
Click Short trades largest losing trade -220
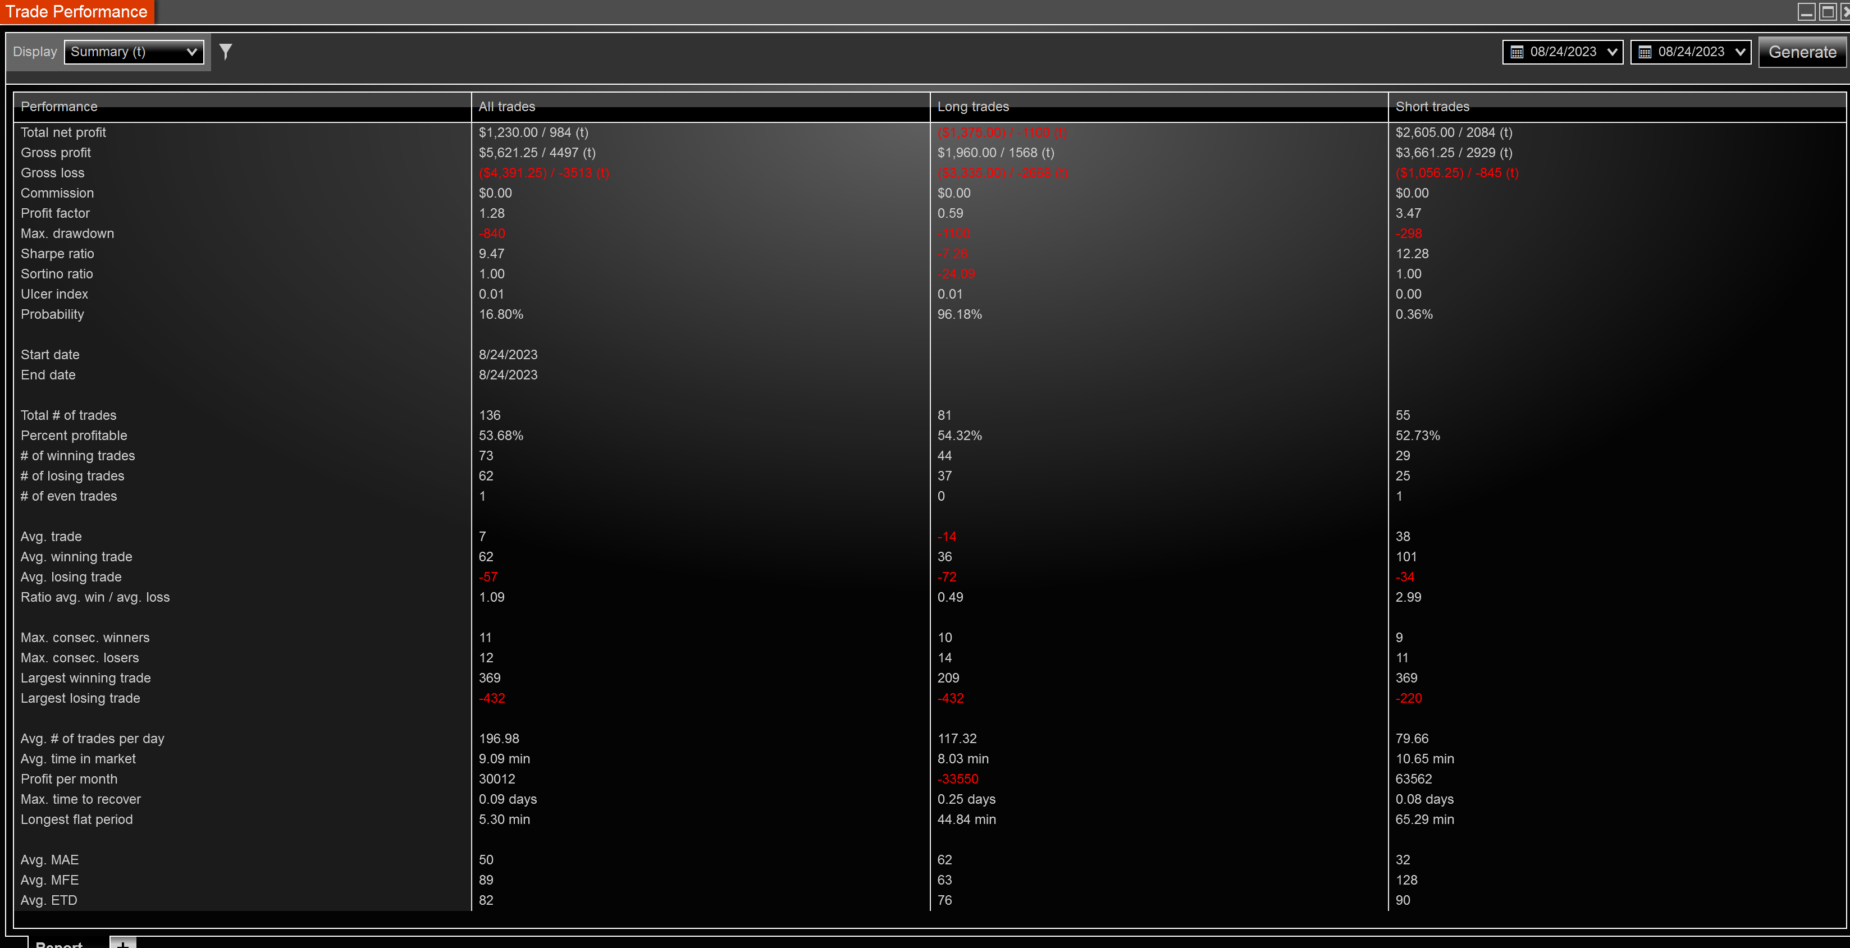tap(1408, 697)
